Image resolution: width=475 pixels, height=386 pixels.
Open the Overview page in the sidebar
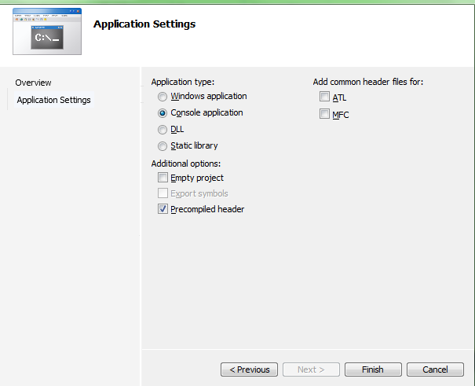33,83
